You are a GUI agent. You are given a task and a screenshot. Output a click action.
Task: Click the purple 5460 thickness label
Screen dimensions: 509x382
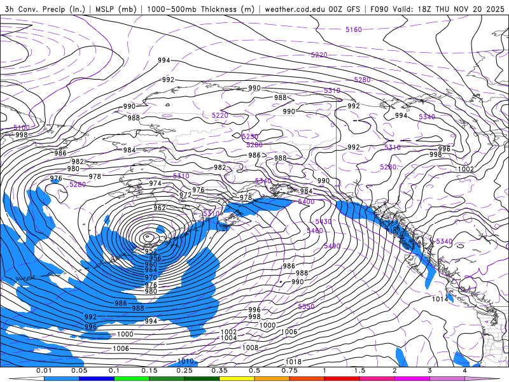coord(315,230)
